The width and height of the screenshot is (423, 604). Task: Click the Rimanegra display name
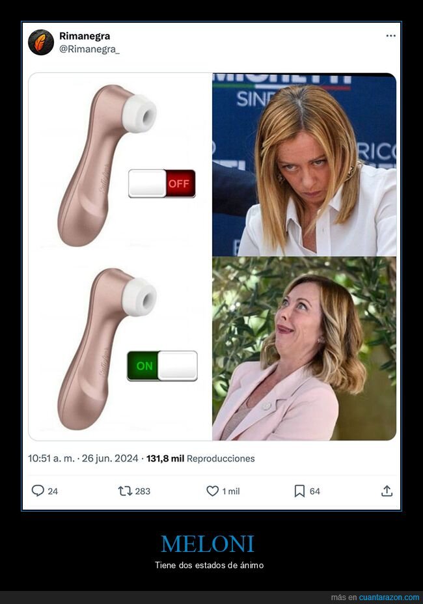pos(85,36)
